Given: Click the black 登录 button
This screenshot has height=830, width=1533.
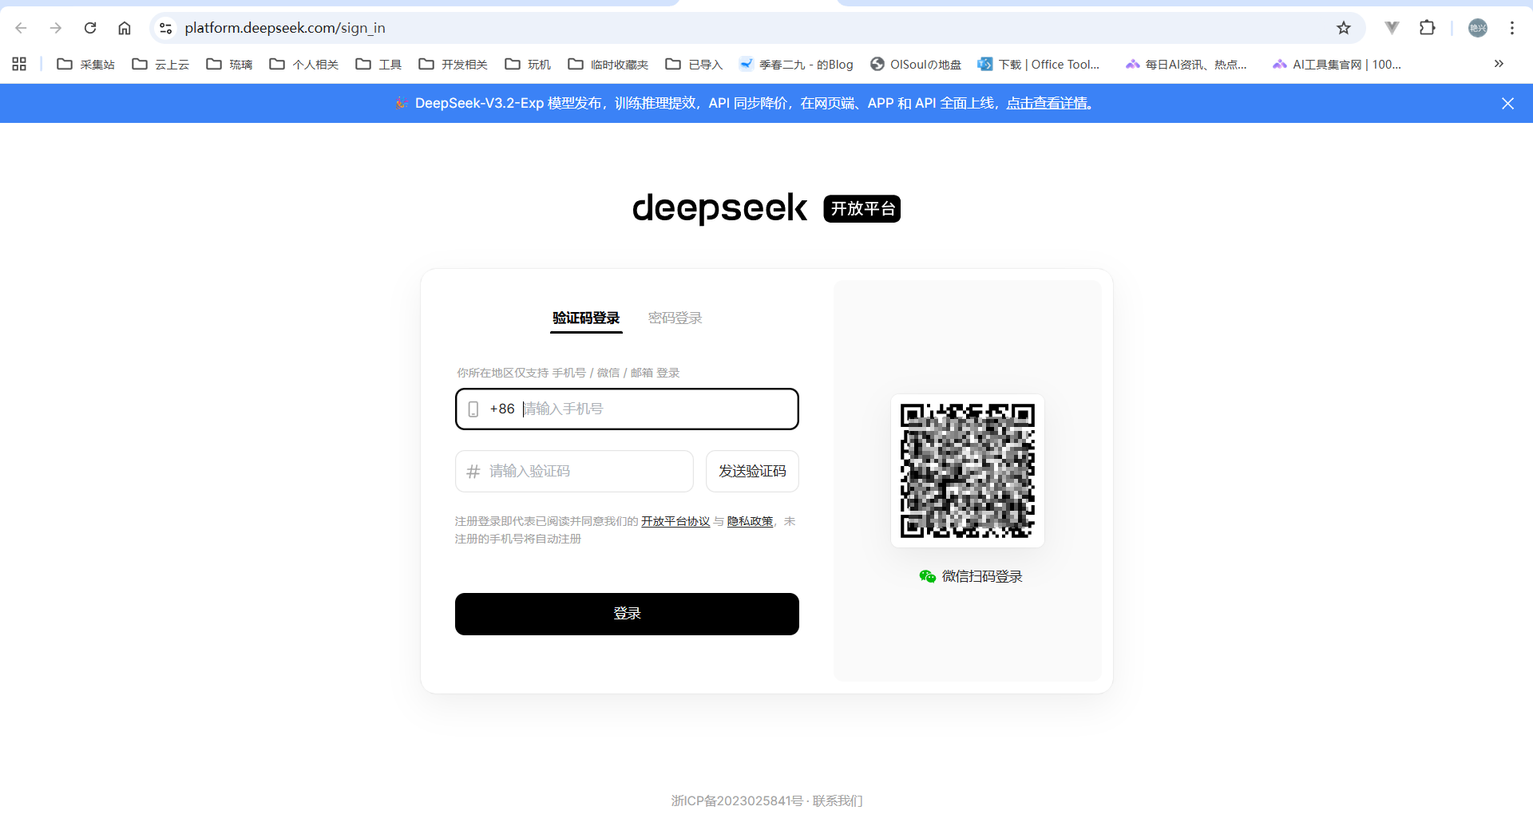Looking at the screenshot, I should pos(627,614).
